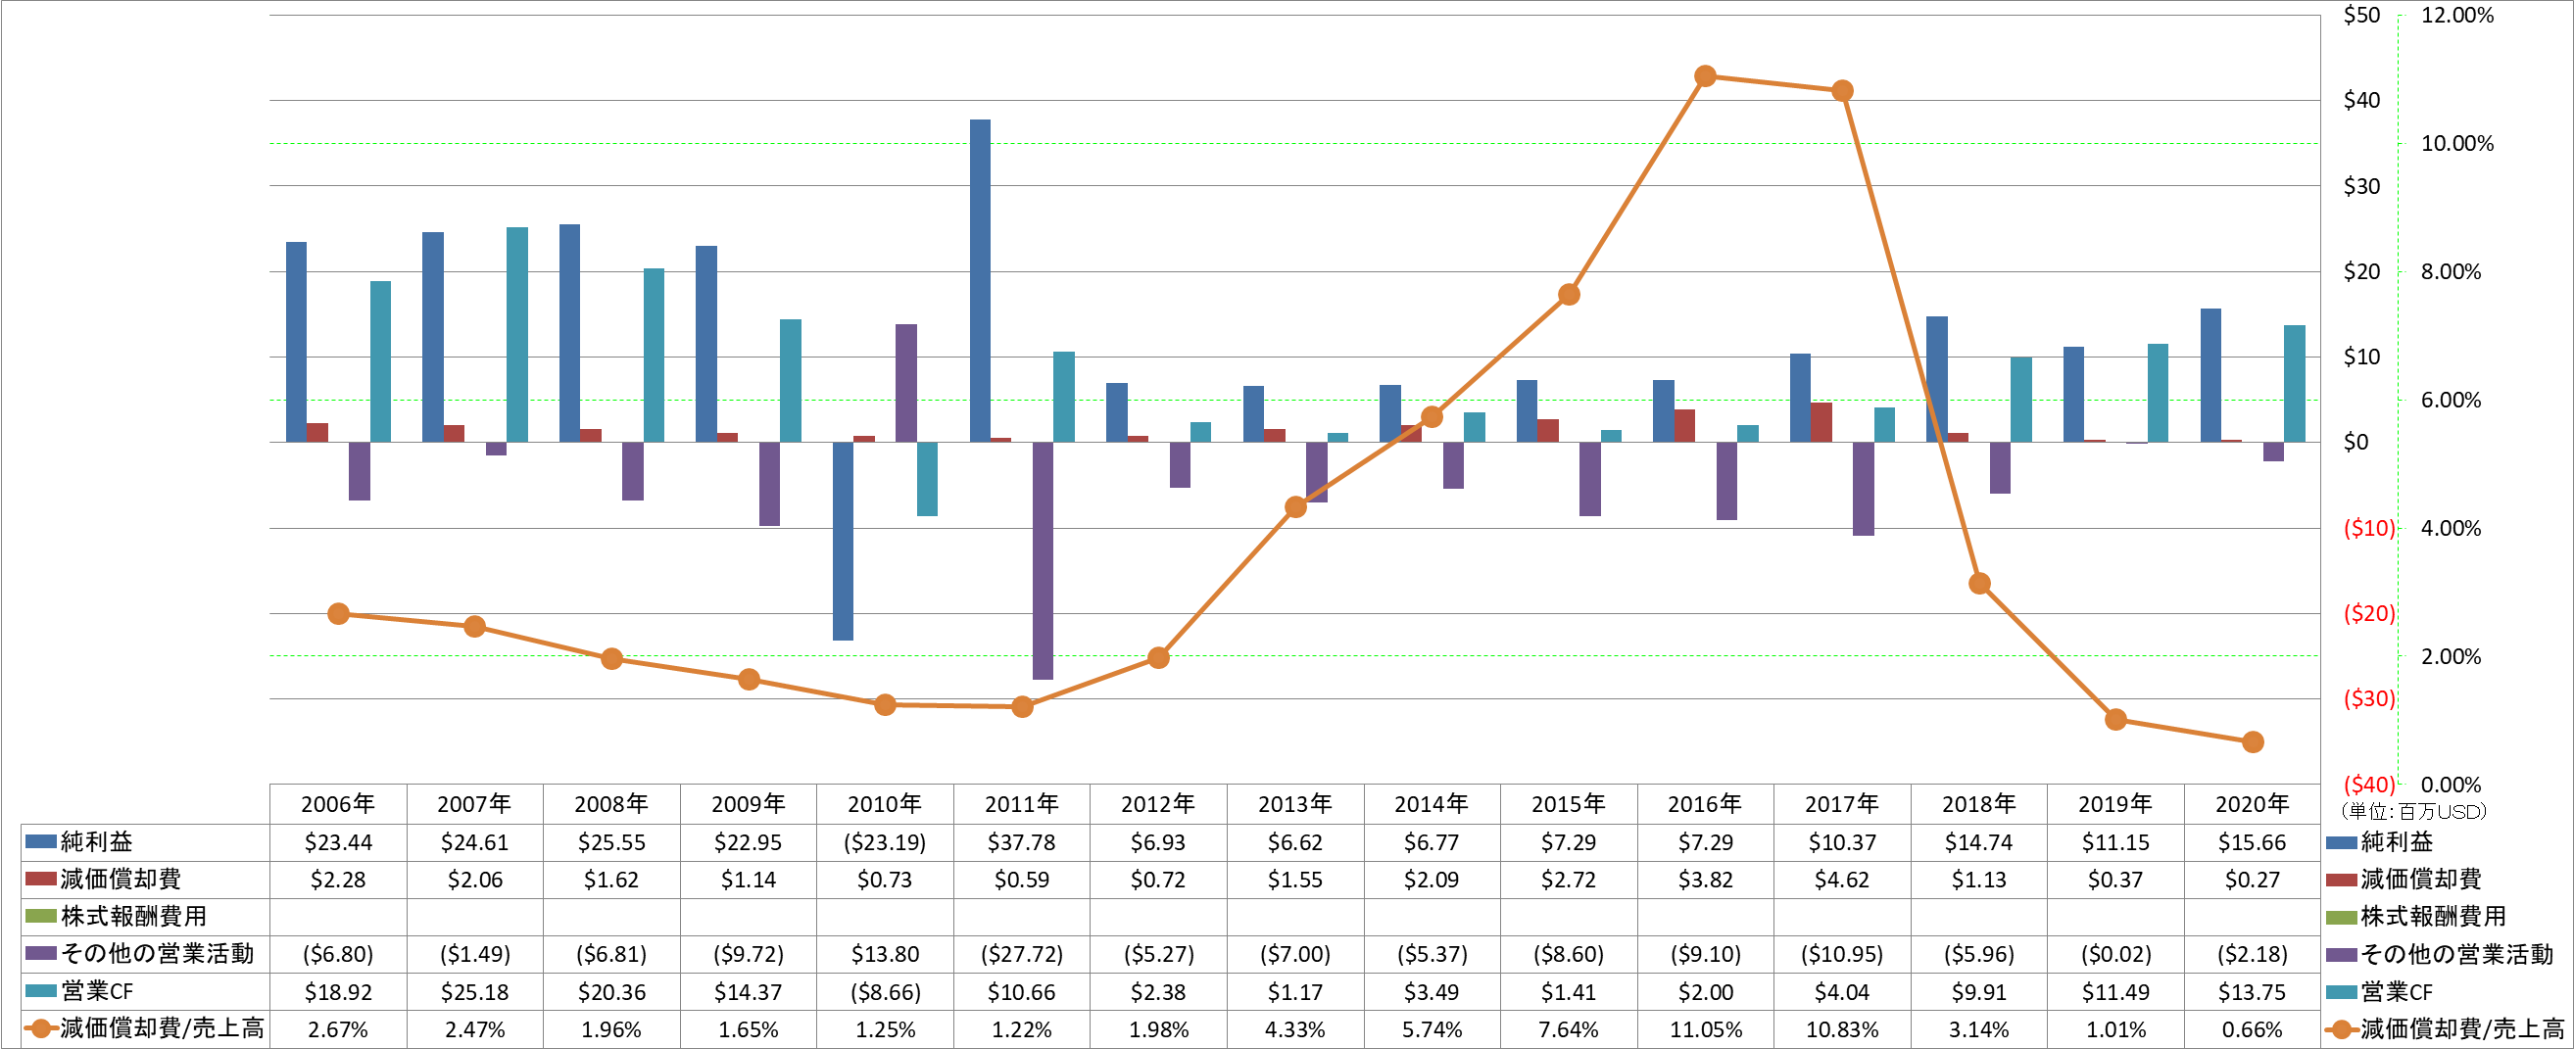The height and width of the screenshot is (1049, 2574).
Task: Select the ratio cell showing 10.83%
Action: (1841, 1029)
